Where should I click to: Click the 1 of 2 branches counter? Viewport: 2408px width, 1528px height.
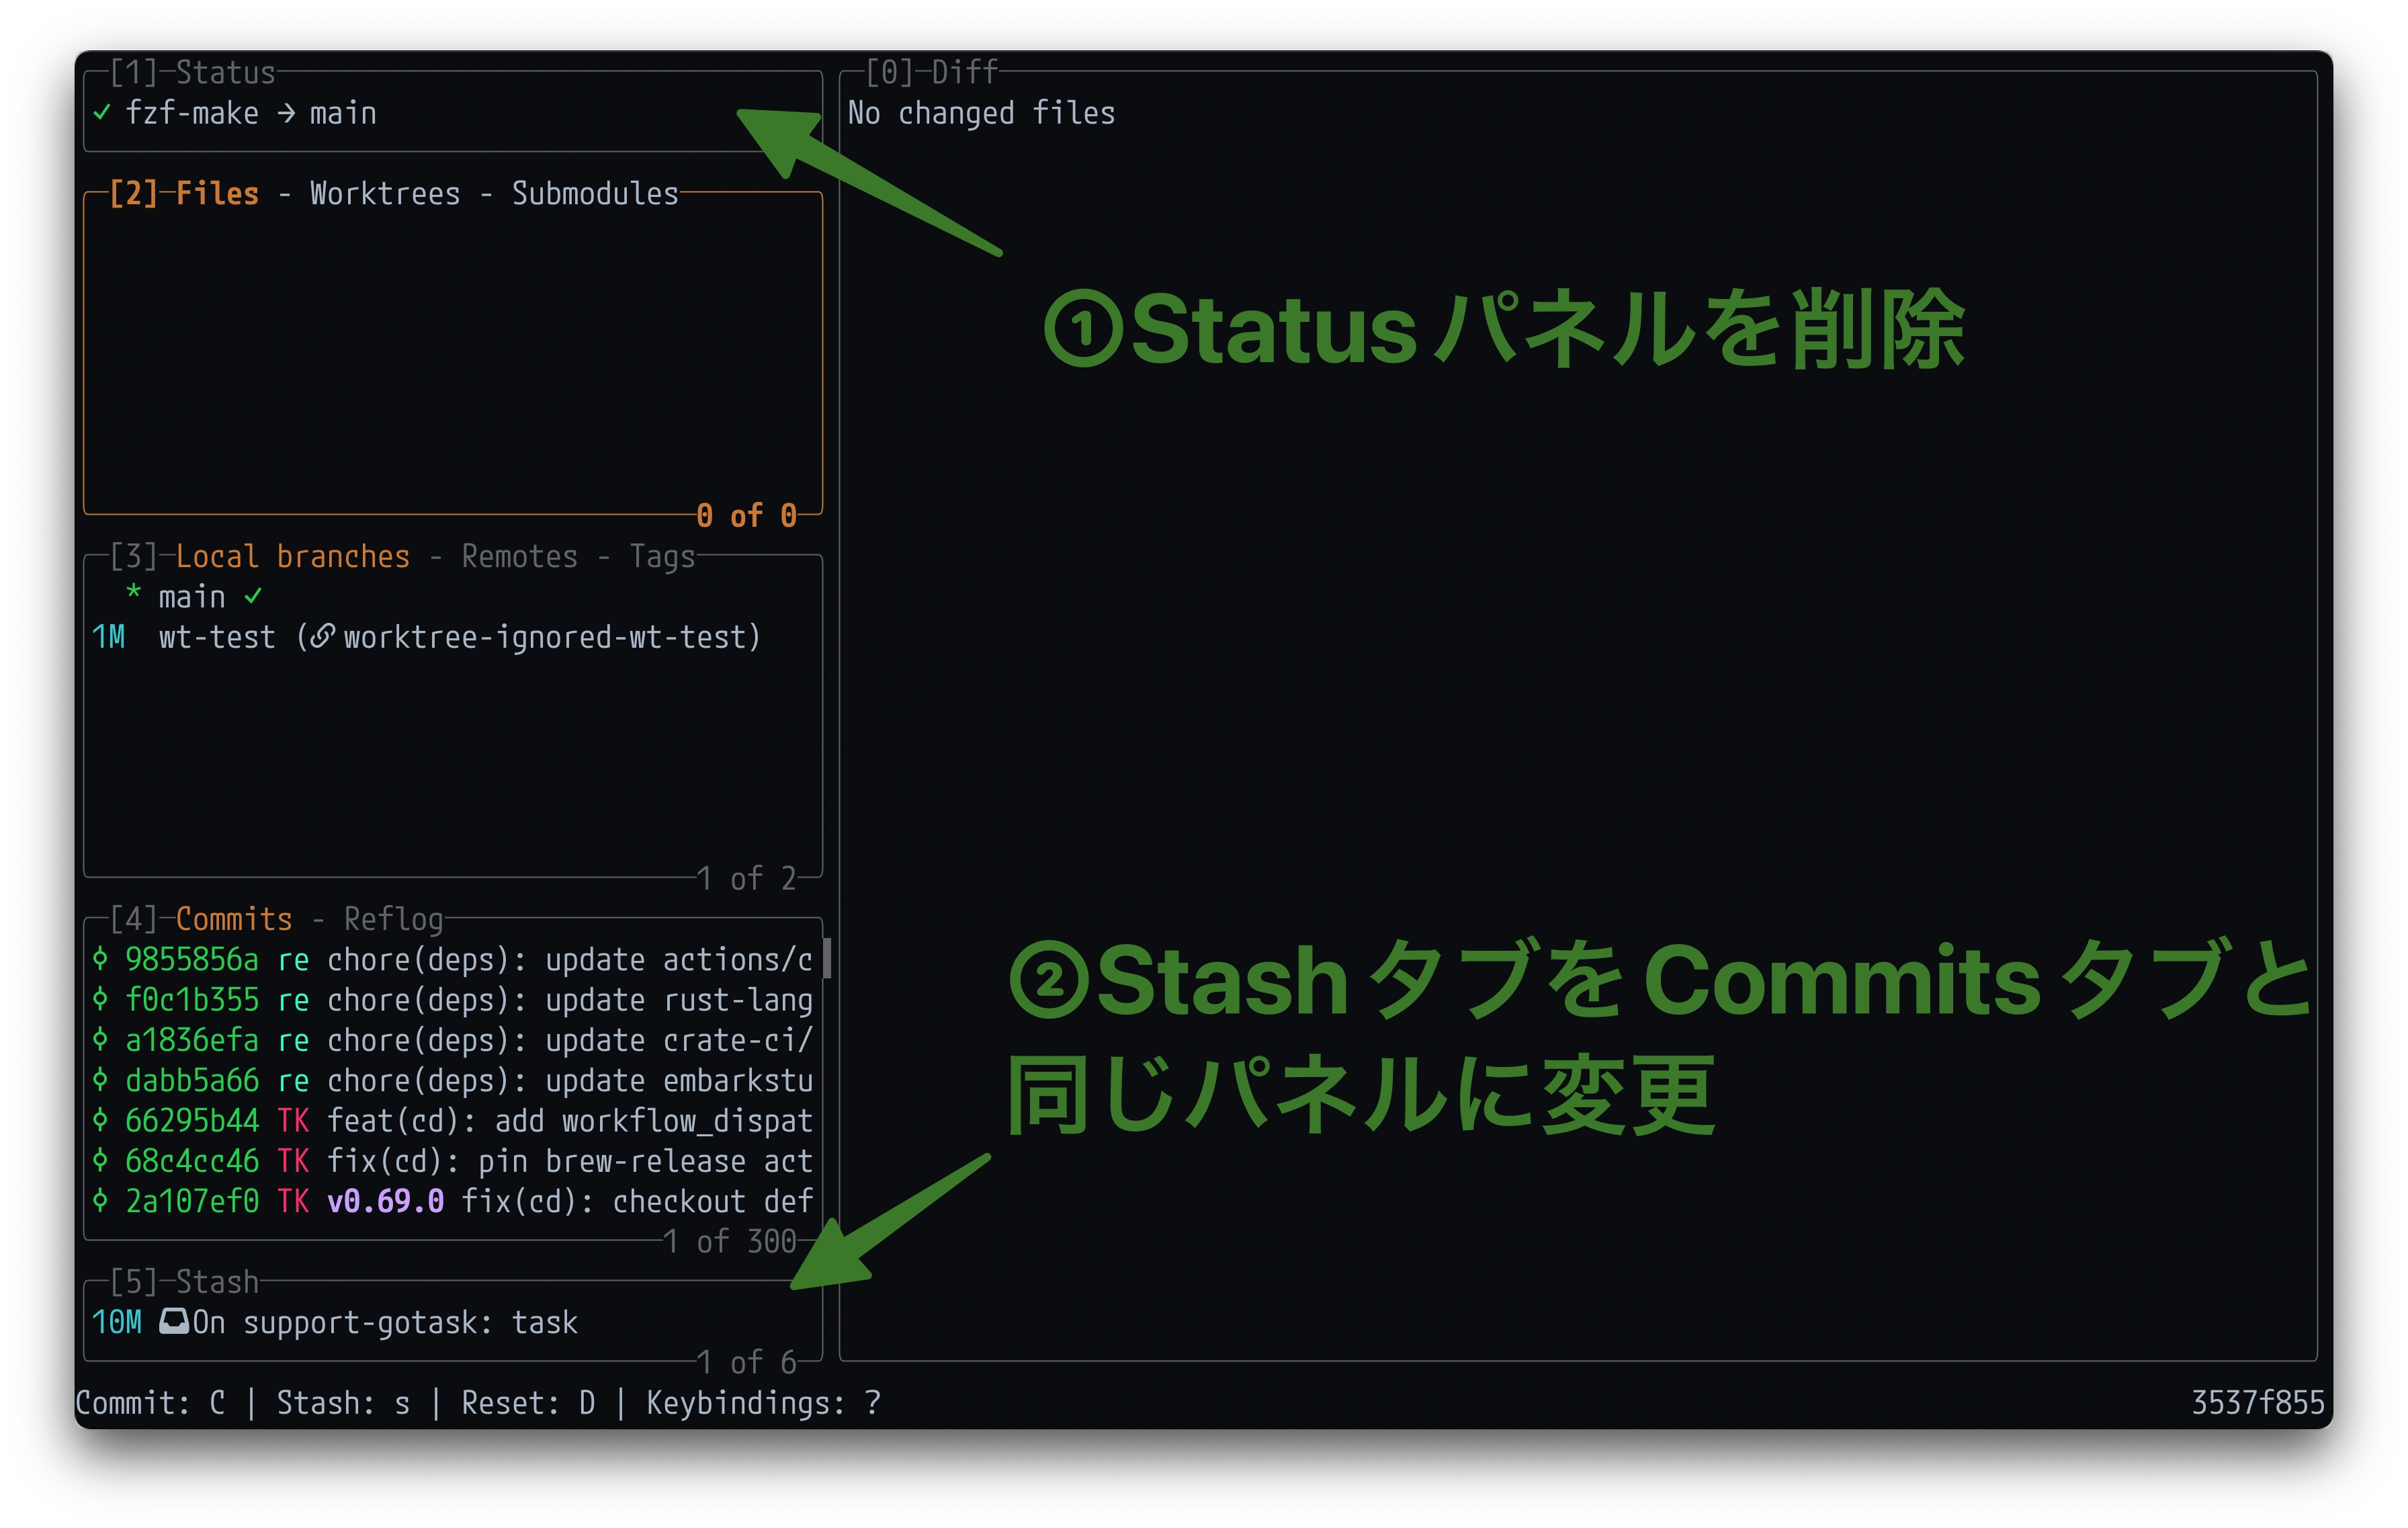[746, 878]
